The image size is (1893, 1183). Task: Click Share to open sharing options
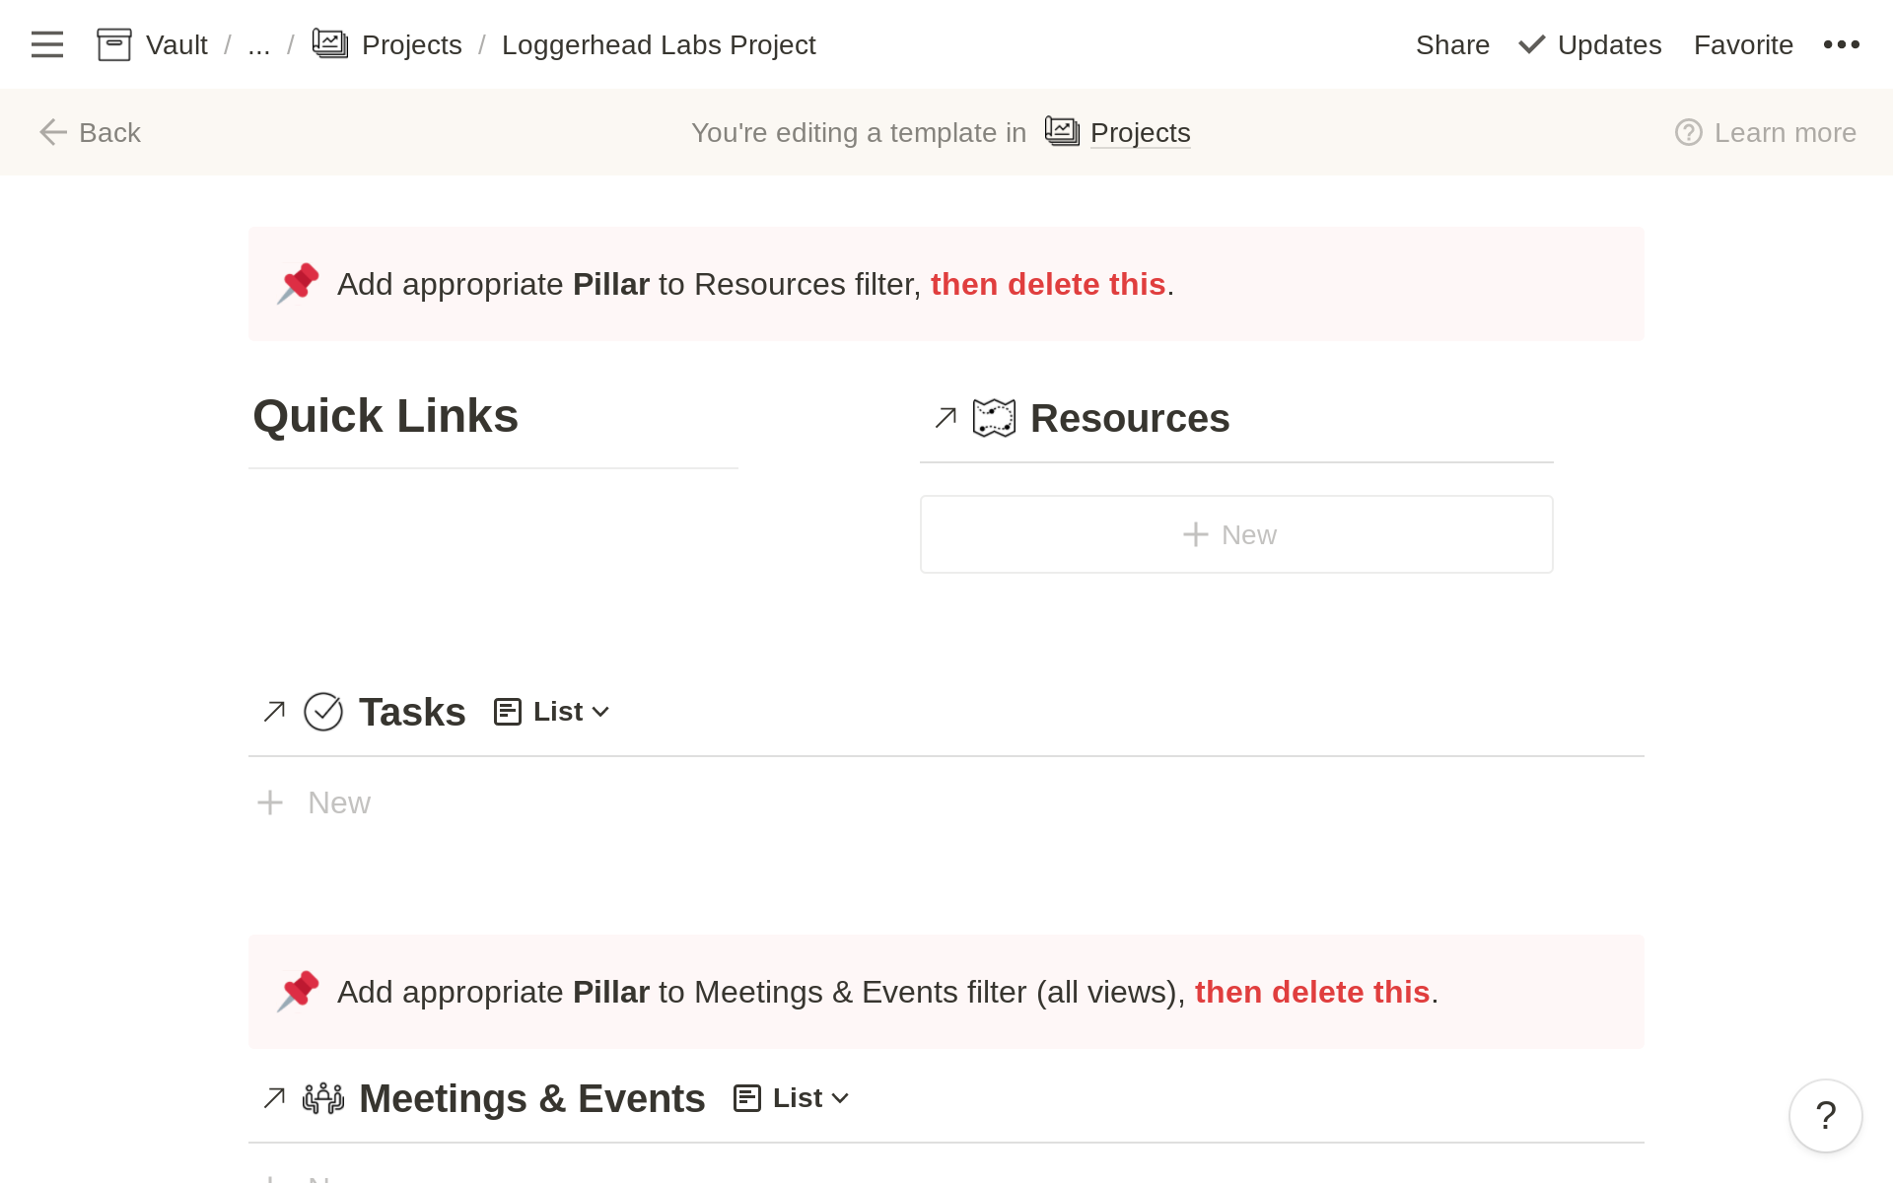(1452, 44)
